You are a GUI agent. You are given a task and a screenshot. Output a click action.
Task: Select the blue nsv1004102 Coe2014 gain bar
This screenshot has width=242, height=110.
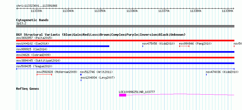pos(63,46)
